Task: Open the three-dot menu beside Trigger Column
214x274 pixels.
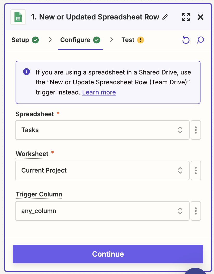Action: 196,211
